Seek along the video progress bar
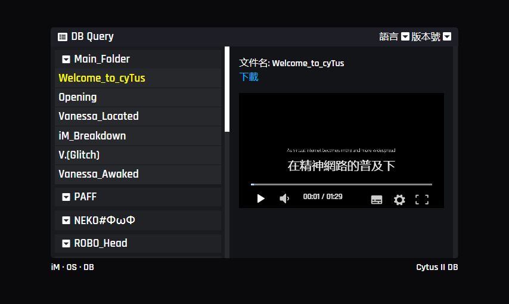This screenshot has width=509, height=304. tap(342, 184)
